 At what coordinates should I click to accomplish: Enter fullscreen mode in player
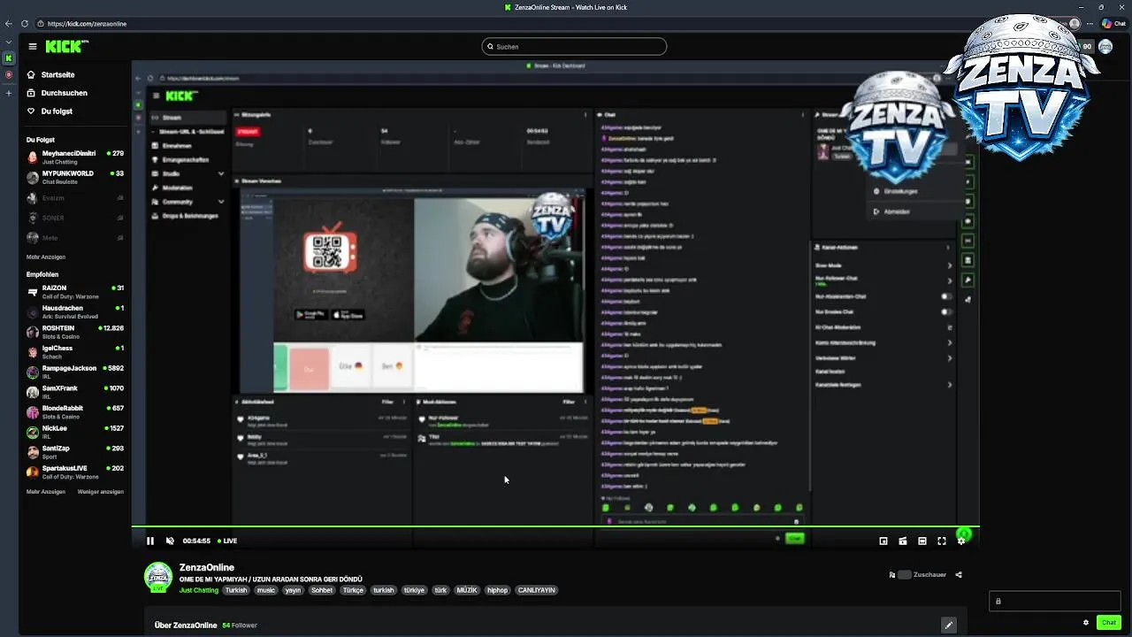942,541
